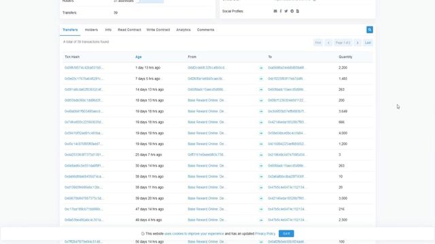The image size is (435, 244).
Task: Click the arrow icon in the 1,485 quantity row
Action: pyautogui.click(x=261, y=79)
